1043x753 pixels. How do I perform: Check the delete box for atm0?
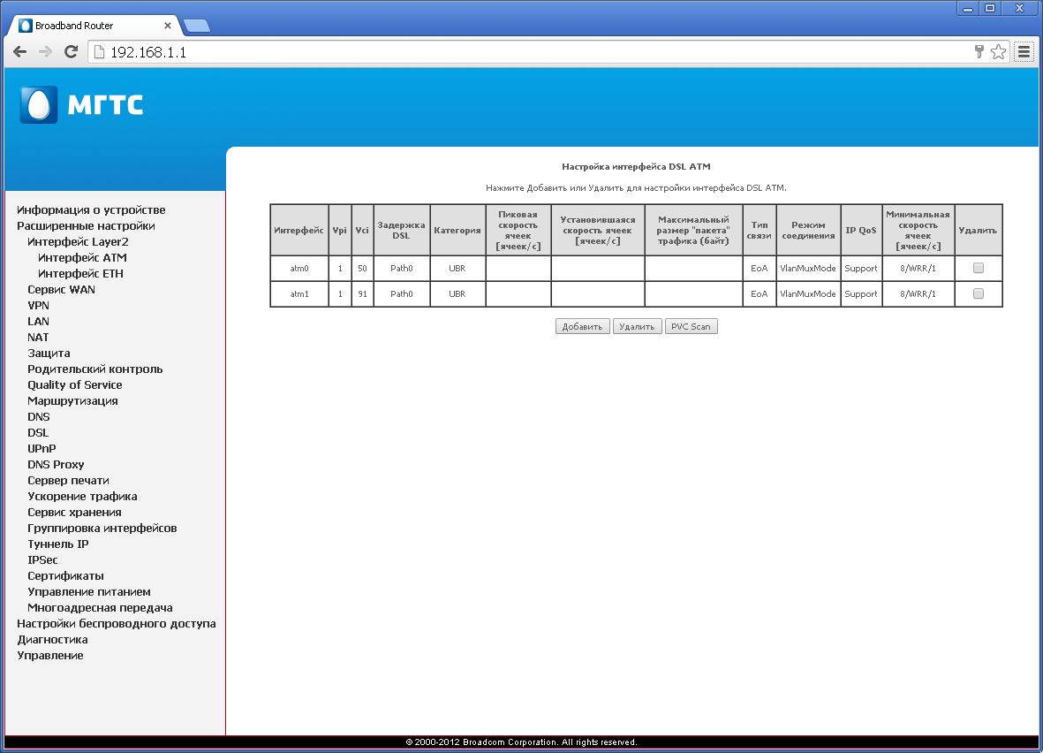(978, 269)
